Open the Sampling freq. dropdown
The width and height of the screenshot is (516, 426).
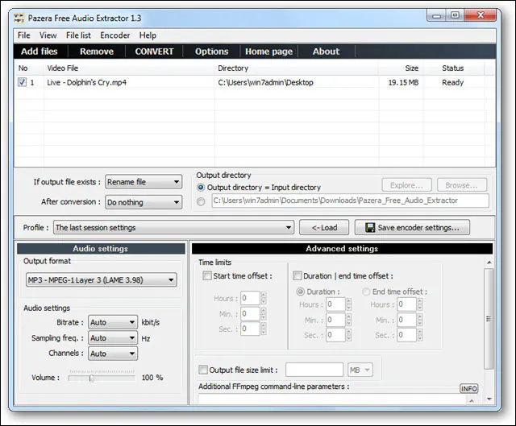[113, 338]
